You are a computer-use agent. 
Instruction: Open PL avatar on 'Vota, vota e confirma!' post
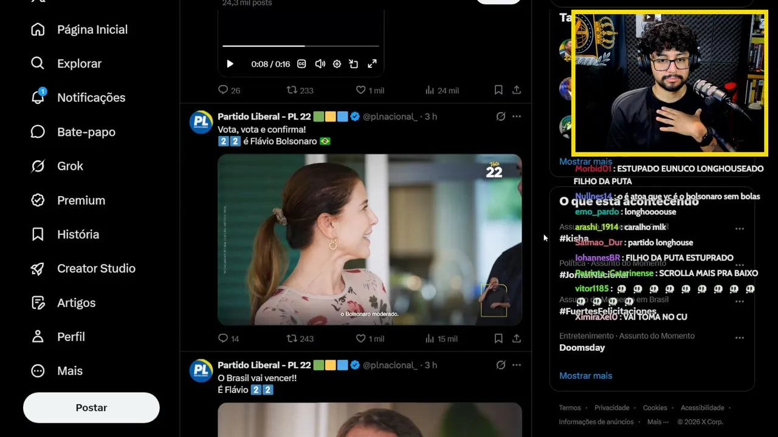[x=201, y=122]
